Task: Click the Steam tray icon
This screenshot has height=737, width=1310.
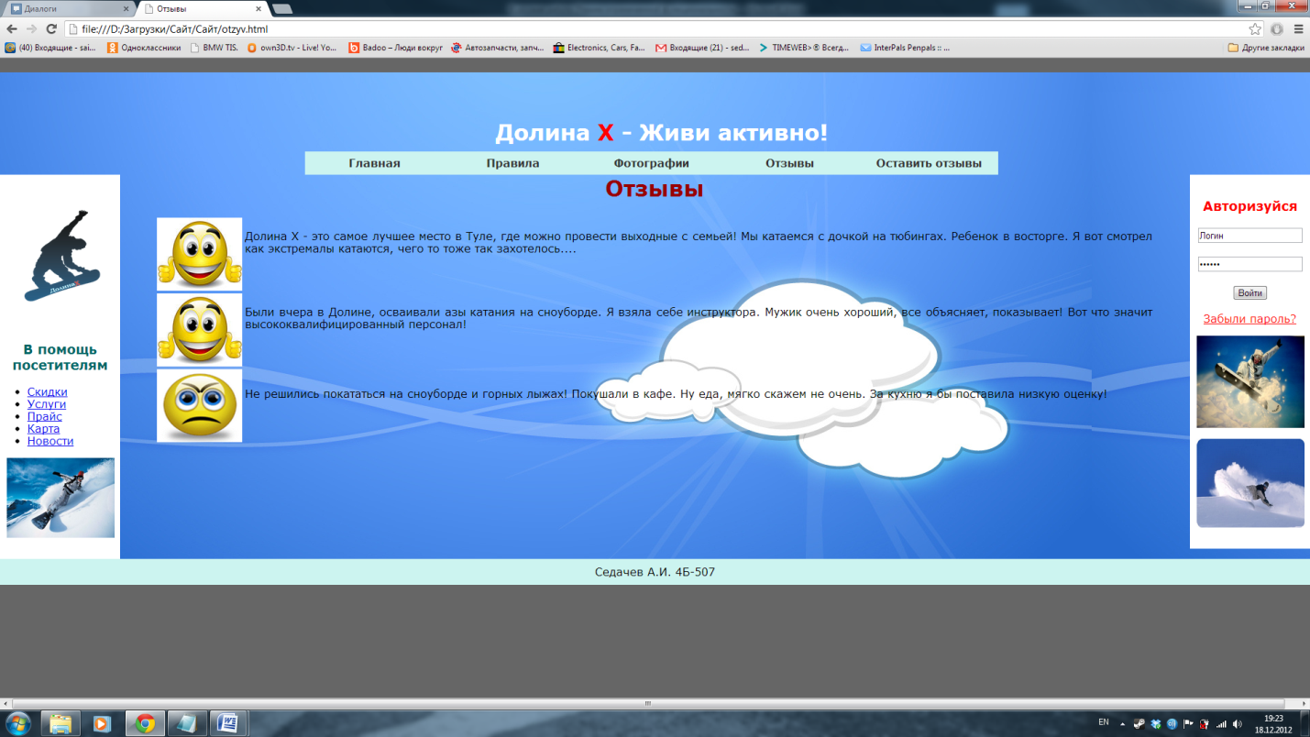Action: tap(1139, 724)
